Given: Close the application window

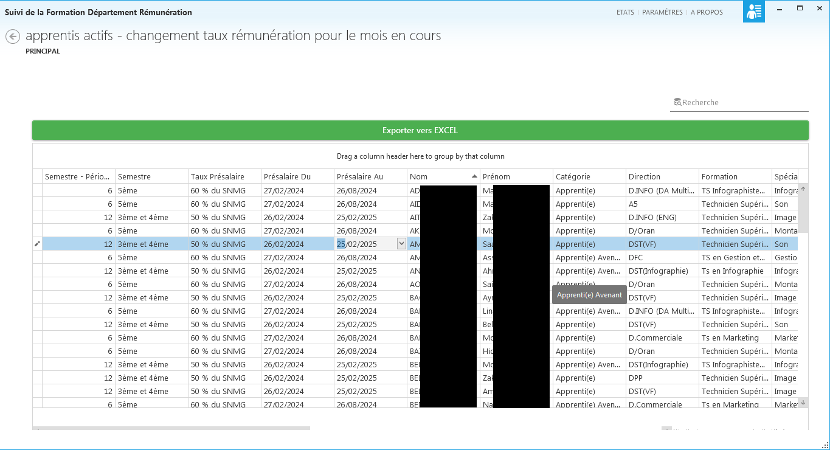Looking at the screenshot, I should (818, 8).
